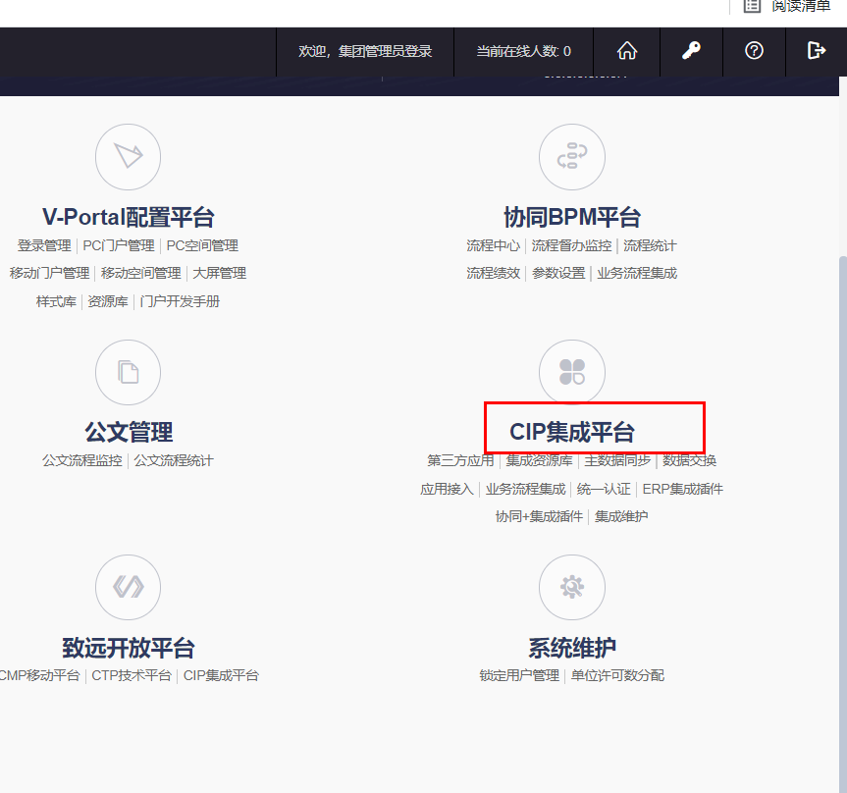This screenshot has height=793, width=847.
Task: Open PC门户管理 link
Action: pyautogui.click(x=119, y=245)
